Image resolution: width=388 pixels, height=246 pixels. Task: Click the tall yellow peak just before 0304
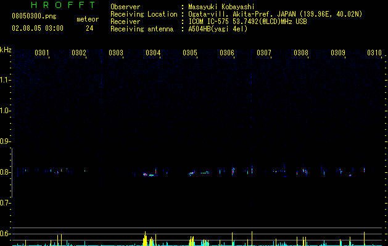click(x=145, y=239)
